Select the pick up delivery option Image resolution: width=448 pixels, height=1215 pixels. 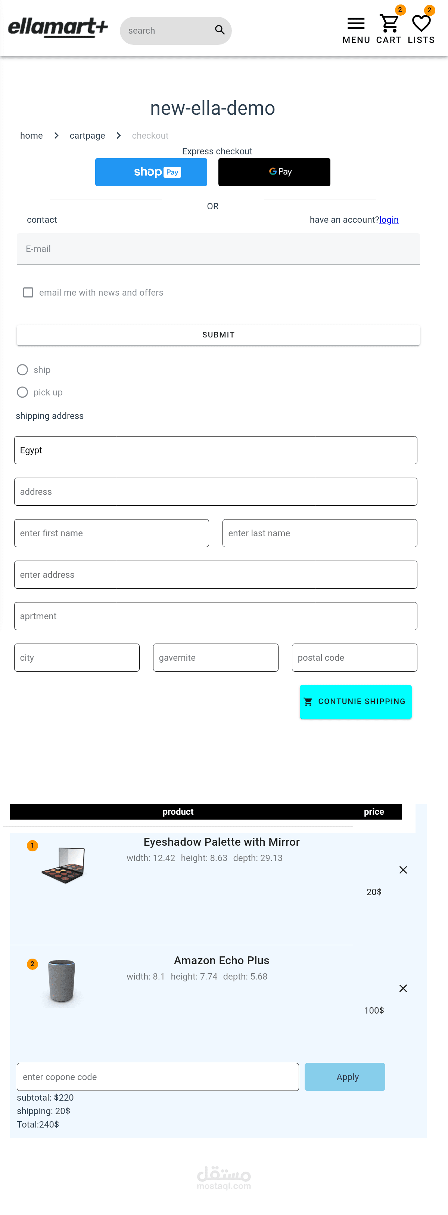[x=23, y=392]
